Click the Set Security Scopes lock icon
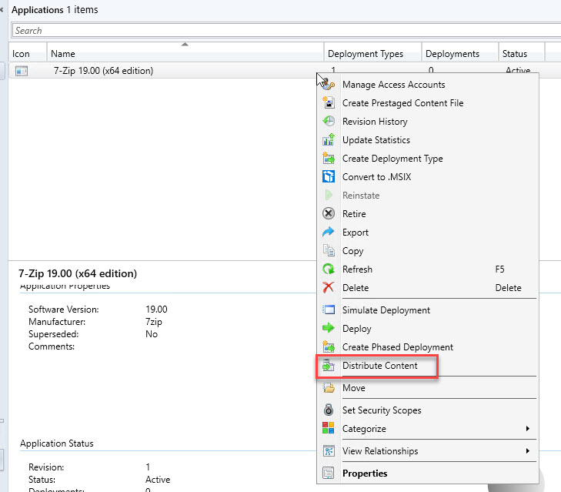Screen dimensions: 561x492 329,410
